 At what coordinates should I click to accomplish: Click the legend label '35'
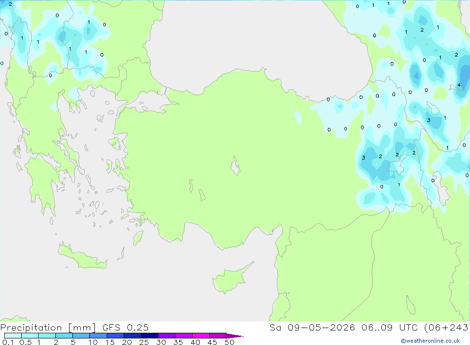pos(178,342)
